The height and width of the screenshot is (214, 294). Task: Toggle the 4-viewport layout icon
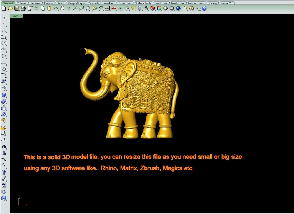pos(107,9)
